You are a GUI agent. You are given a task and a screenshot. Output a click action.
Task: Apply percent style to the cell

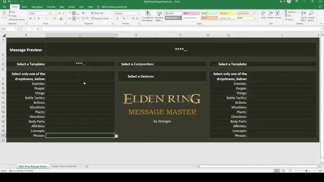[124, 18]
